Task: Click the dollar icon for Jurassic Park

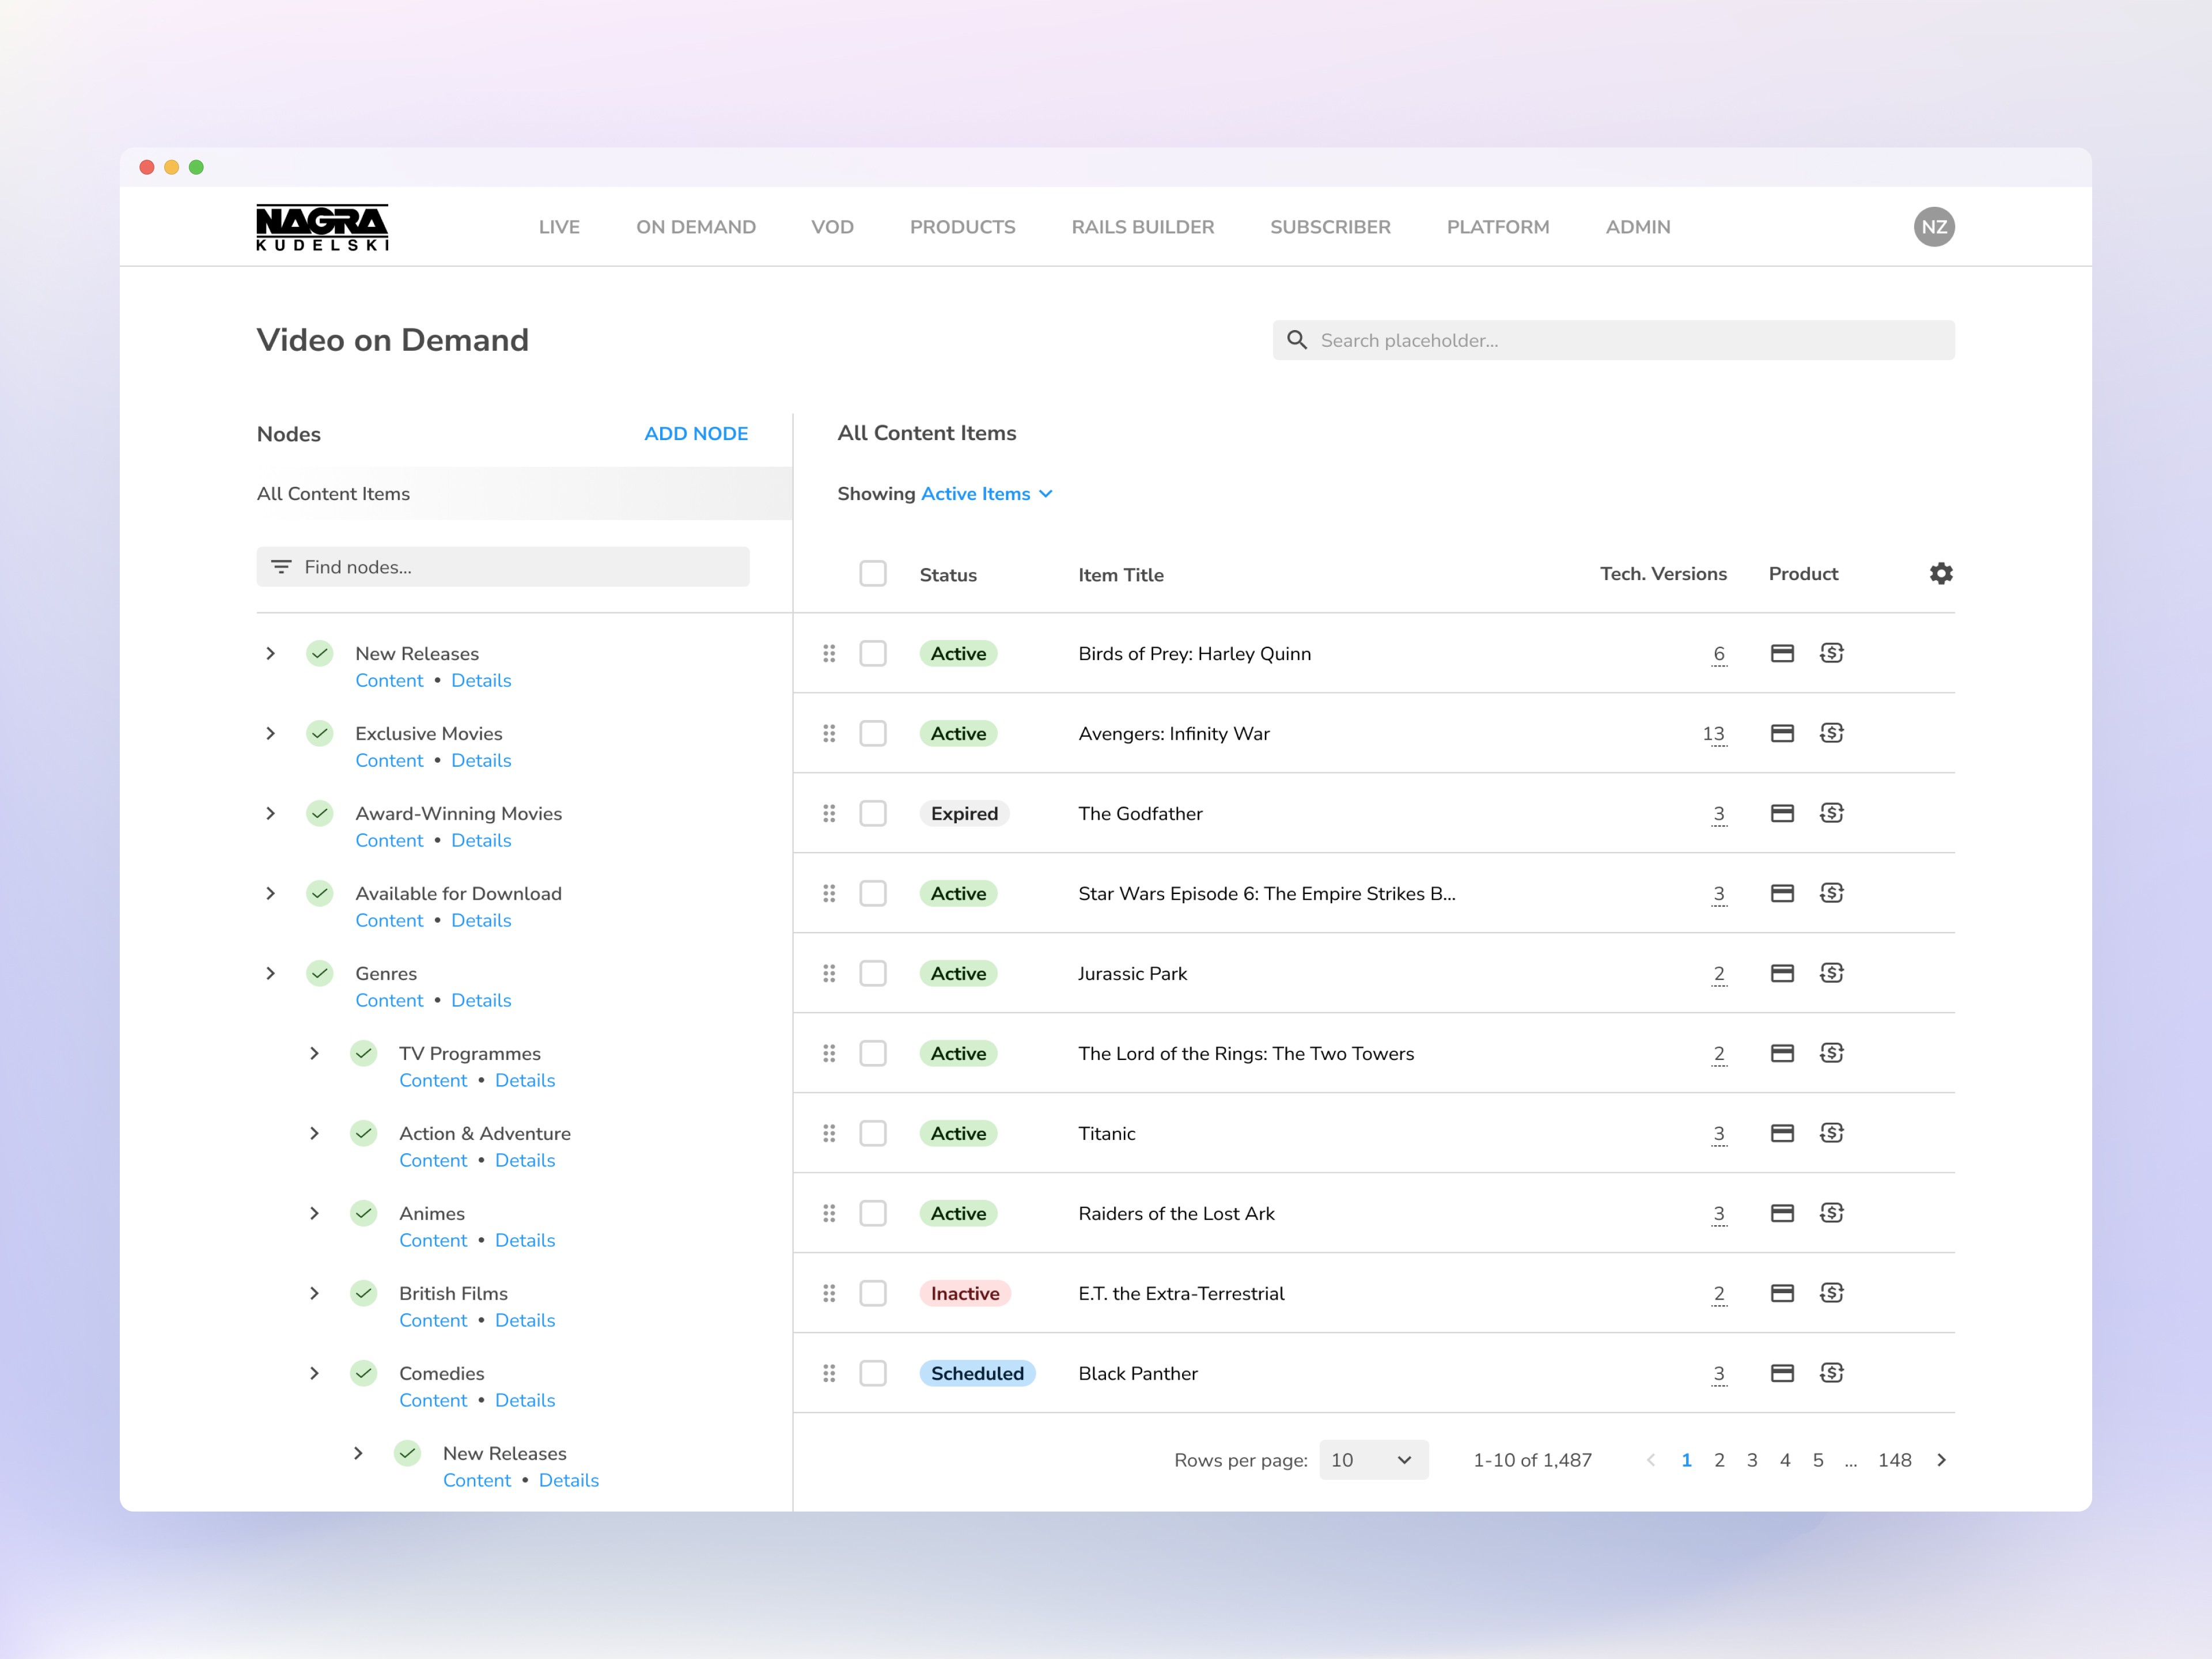Action: pos(1831,973)
